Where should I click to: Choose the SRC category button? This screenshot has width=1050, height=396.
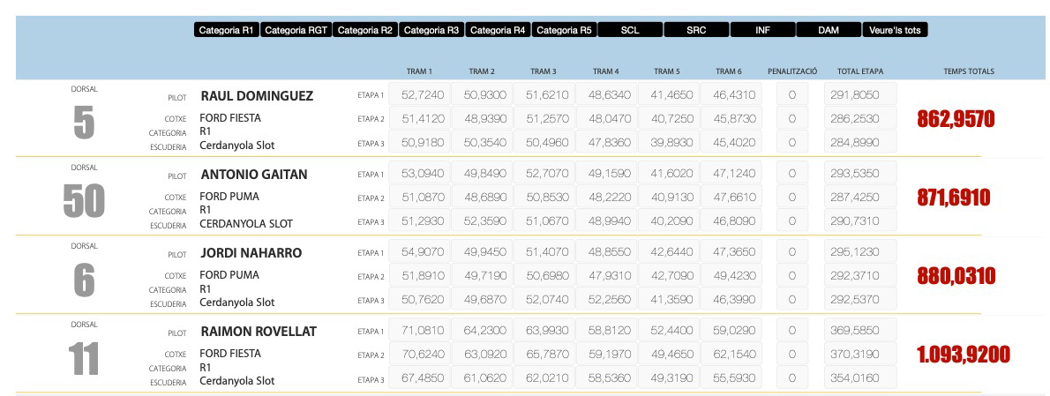coord(696,30)
